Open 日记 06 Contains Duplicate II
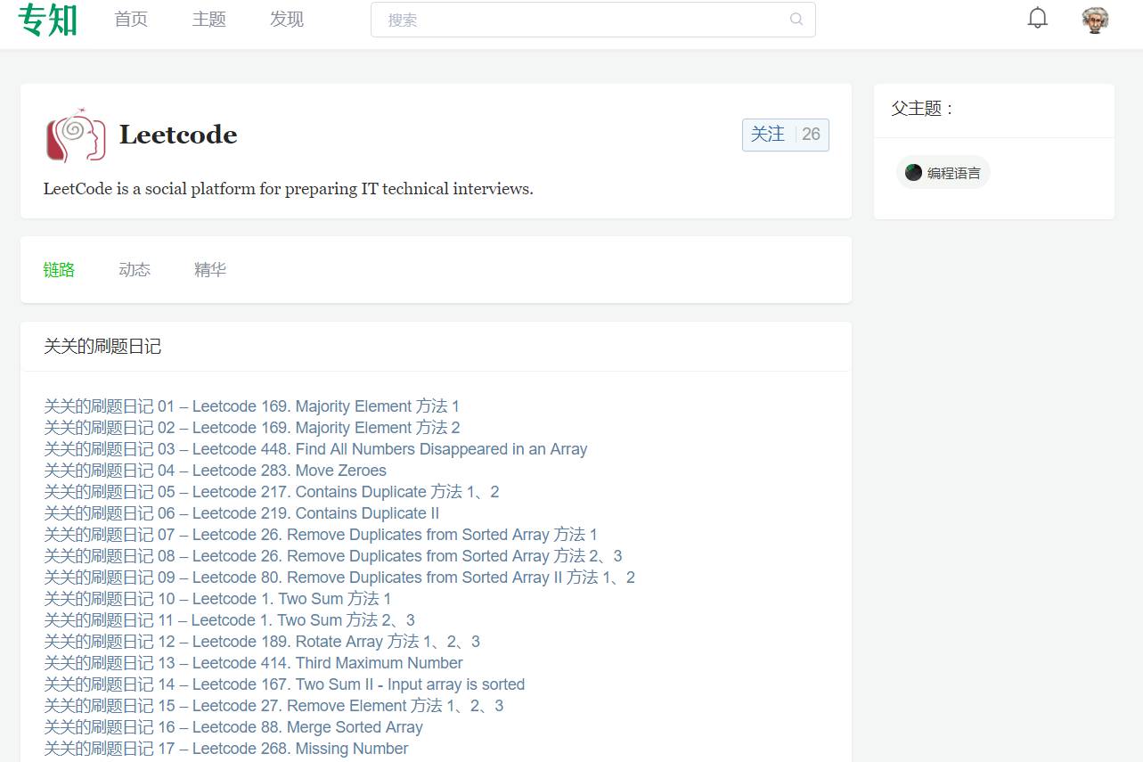 pos(241,513)
